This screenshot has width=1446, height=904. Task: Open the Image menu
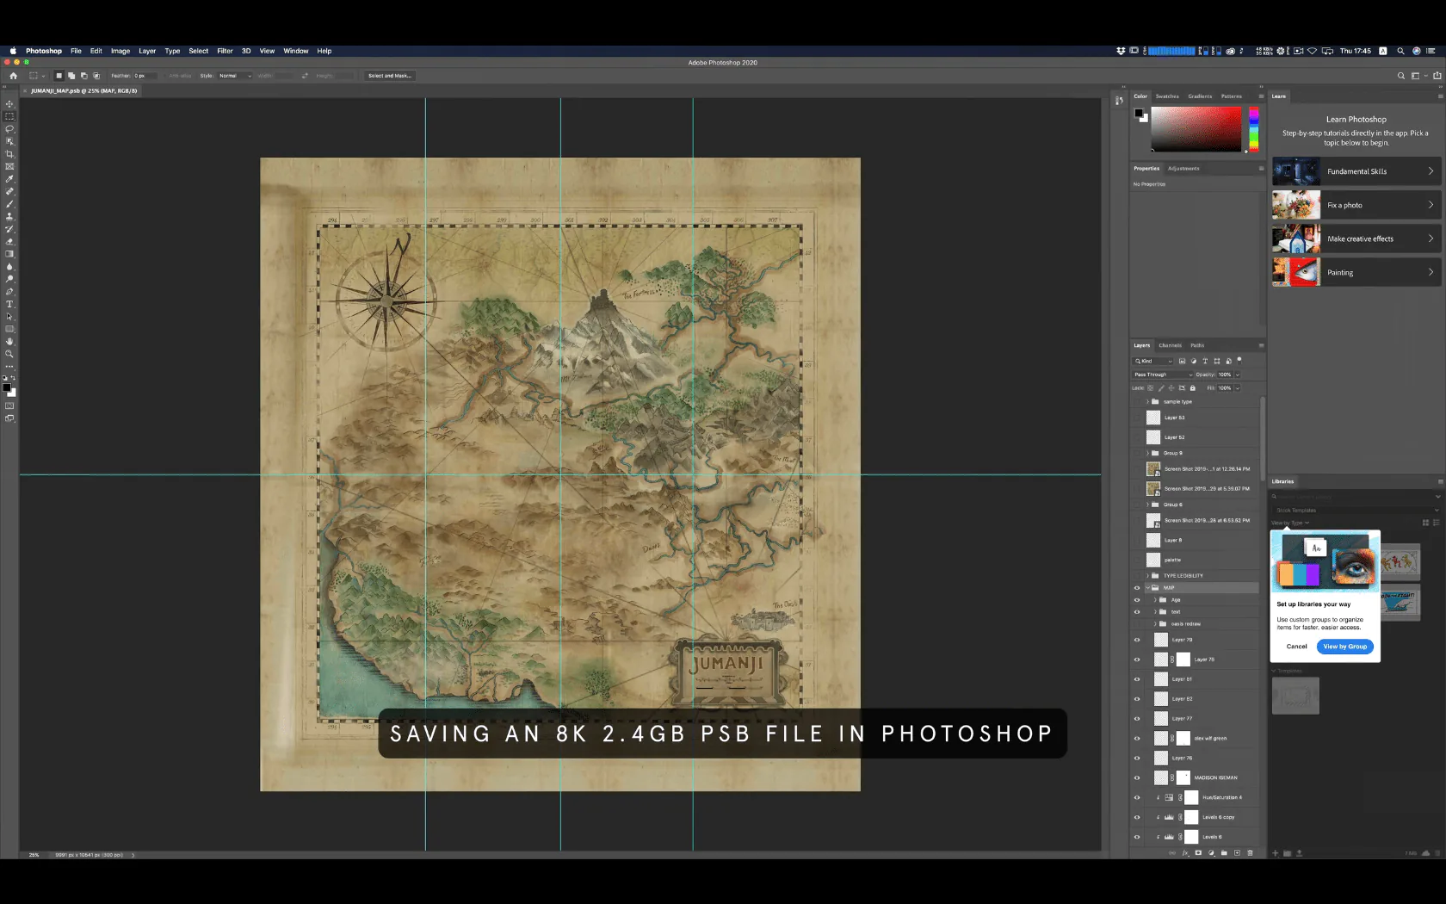point(120,51)
